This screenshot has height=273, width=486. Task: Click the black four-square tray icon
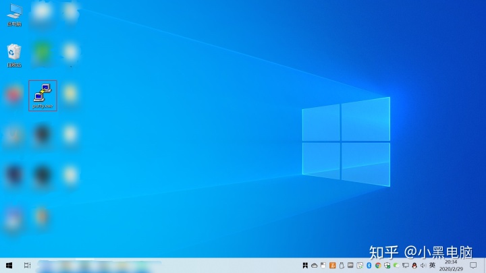click(305, 266)
